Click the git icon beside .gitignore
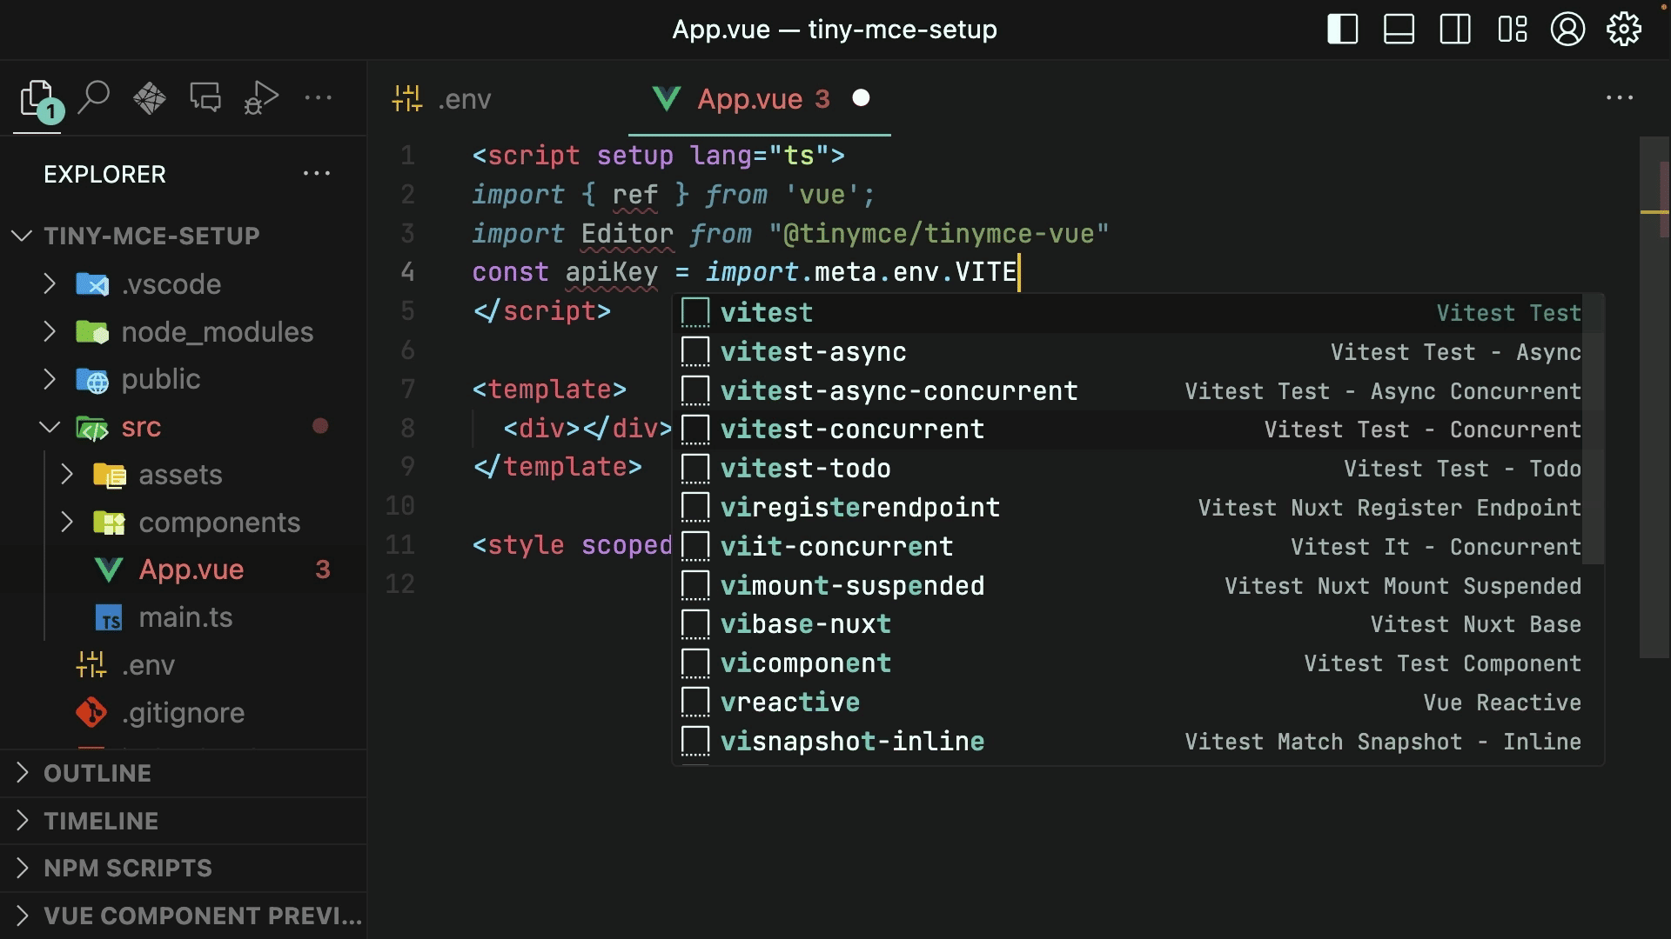 tap(91, 713)
